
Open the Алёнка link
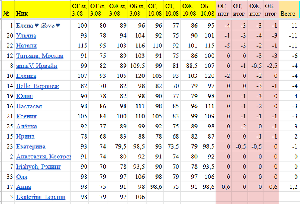26,127
